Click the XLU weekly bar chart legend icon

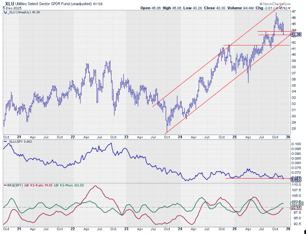point(5,12)
